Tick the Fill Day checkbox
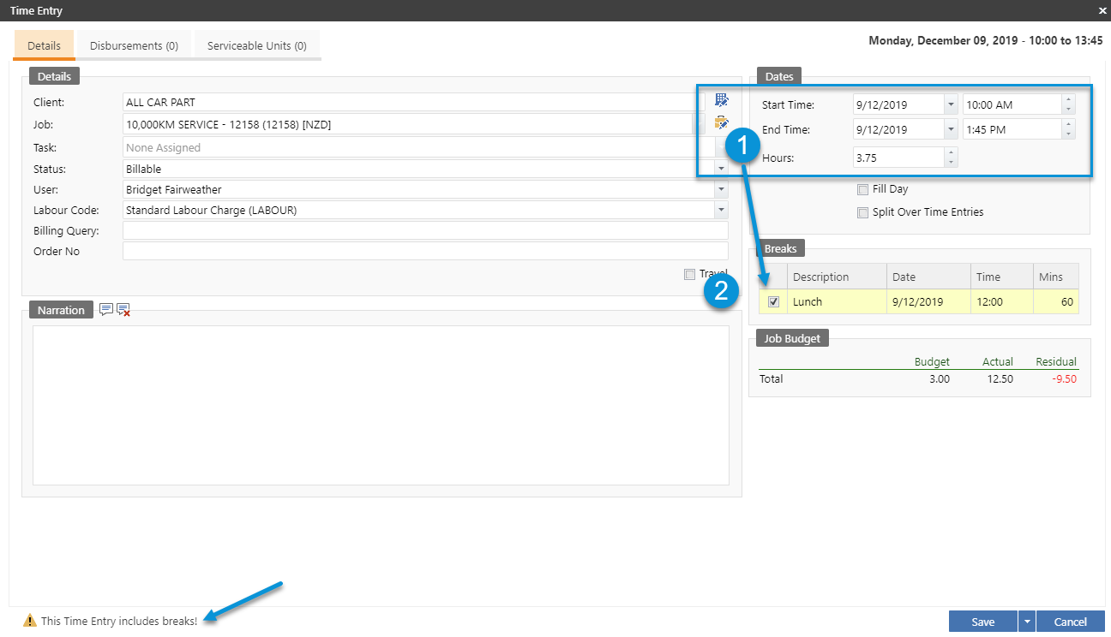The width and height of the screenshot is (1111, 637). (x=862, y=189)
